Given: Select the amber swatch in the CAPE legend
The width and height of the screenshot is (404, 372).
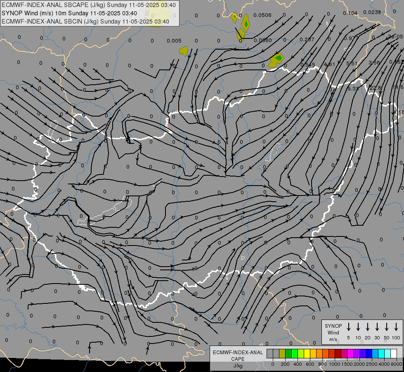Looking at the screenshot, I should click(x=313, y=354).
